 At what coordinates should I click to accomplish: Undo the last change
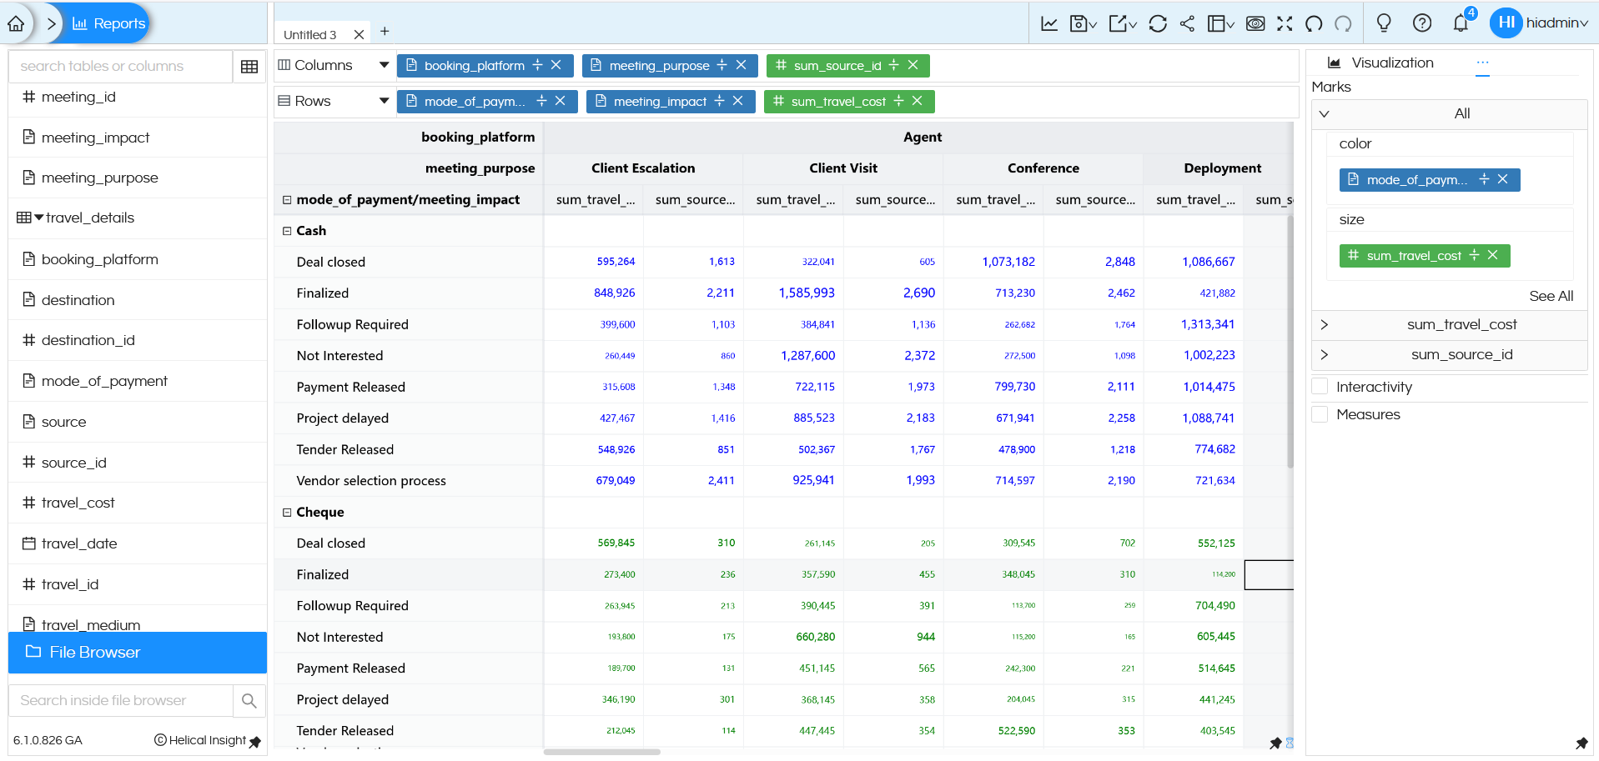(1314, 23)
